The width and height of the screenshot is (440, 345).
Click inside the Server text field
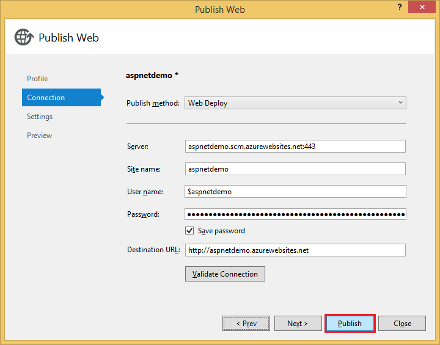295,147
